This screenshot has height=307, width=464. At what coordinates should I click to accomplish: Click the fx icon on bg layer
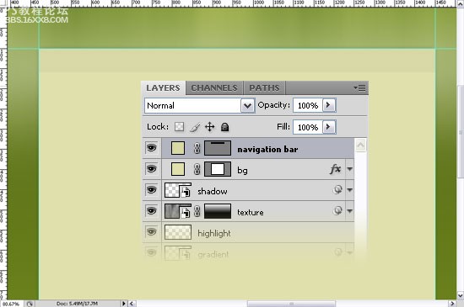[335, 169]
